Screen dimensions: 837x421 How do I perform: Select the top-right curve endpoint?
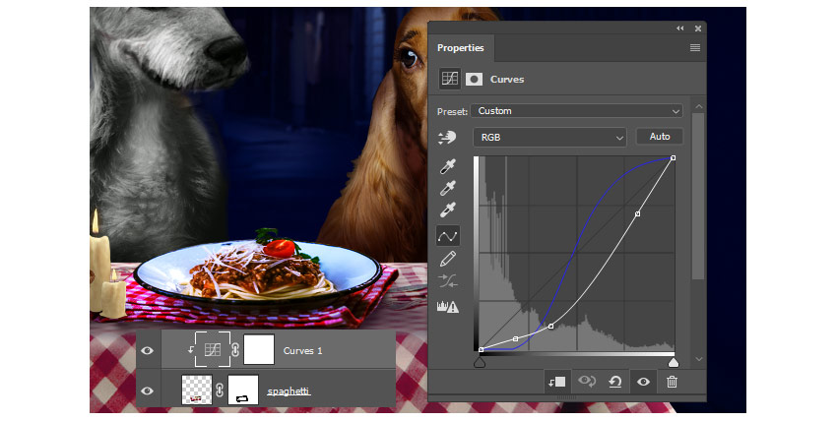(674, 157)
